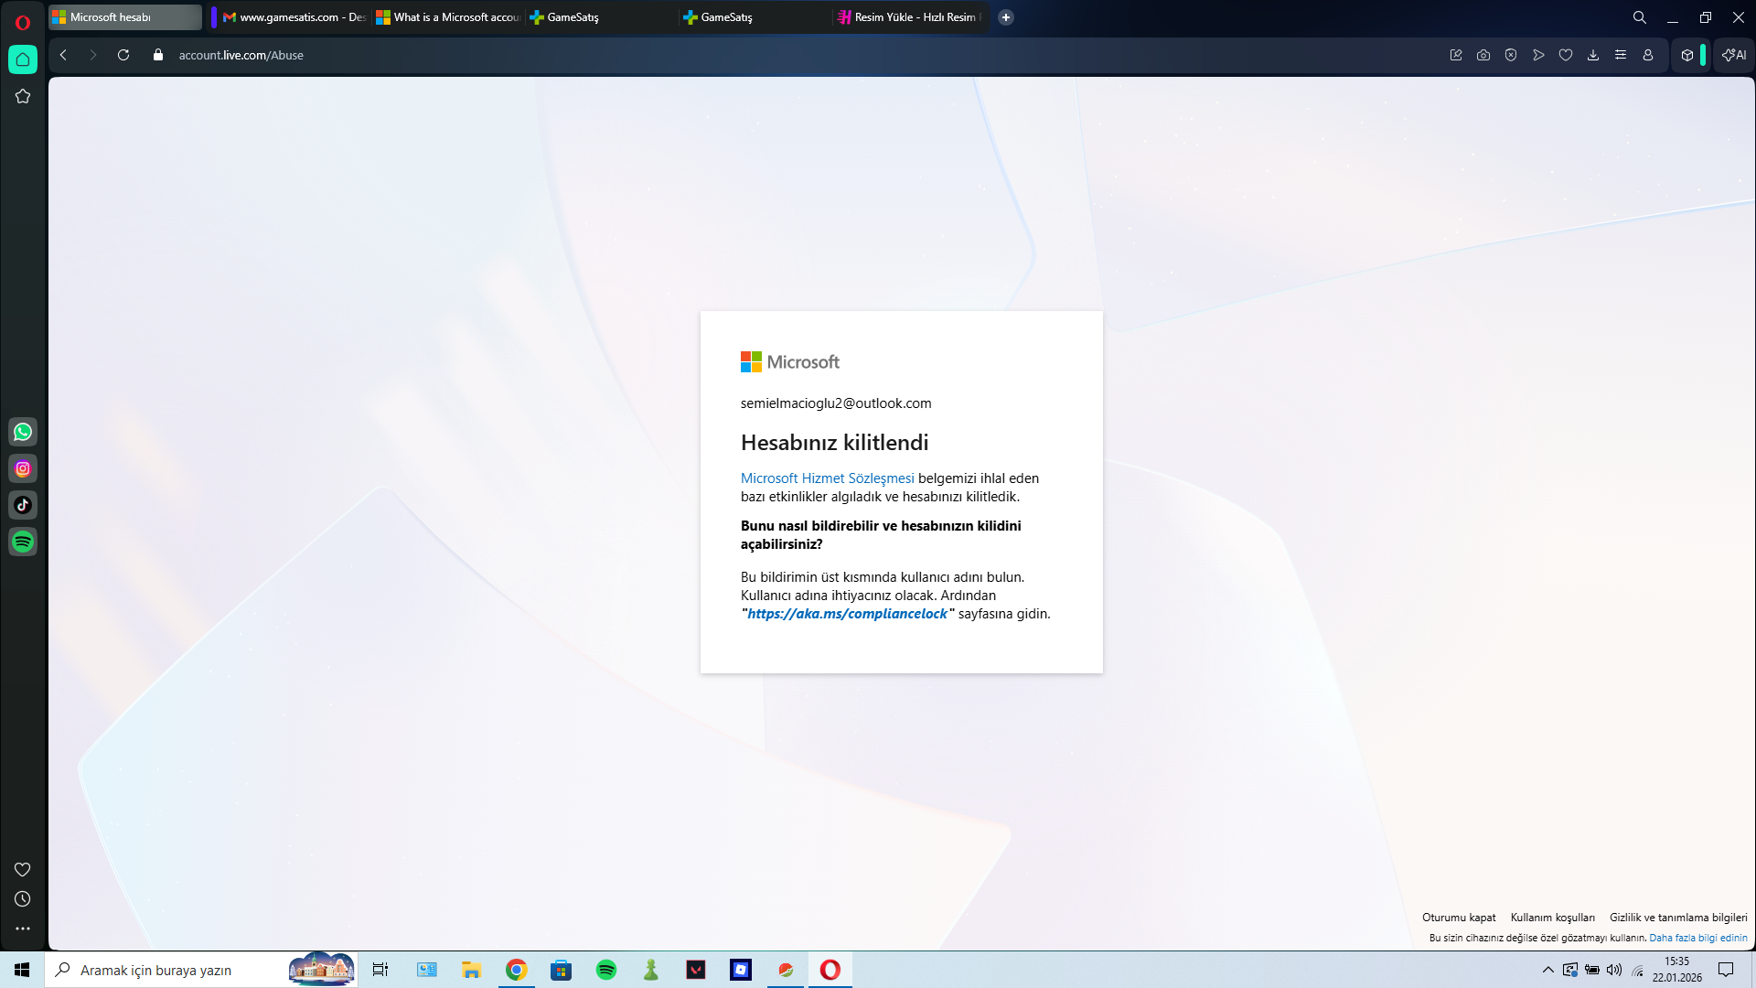
Task: Switch to the GameSatış tab beside Resim Yükle
Action: pyautogui.click(x=756, y=17)
